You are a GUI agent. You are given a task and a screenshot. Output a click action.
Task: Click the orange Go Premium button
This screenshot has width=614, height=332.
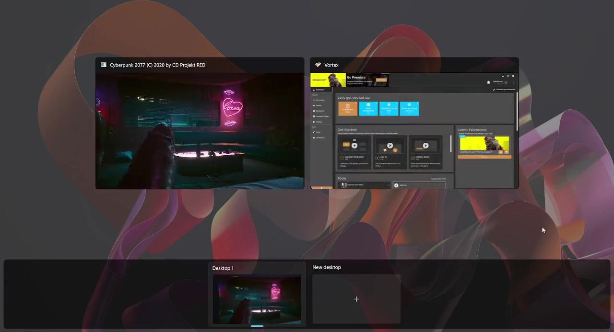click(381, 80)
